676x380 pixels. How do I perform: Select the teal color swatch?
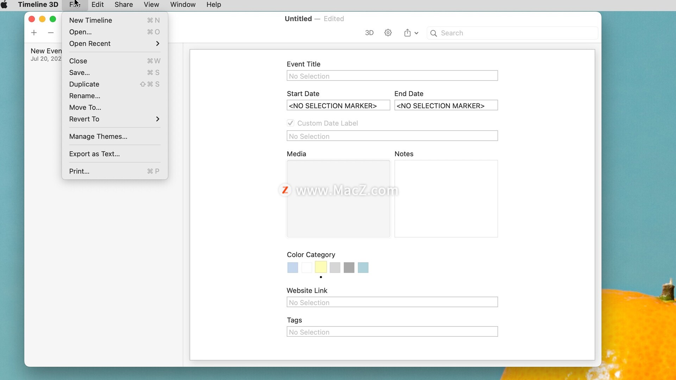click(363, 268)
